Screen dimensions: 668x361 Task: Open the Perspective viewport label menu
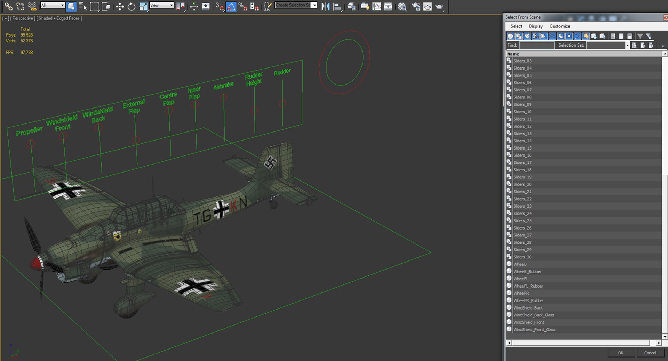[x=23, y=18]
